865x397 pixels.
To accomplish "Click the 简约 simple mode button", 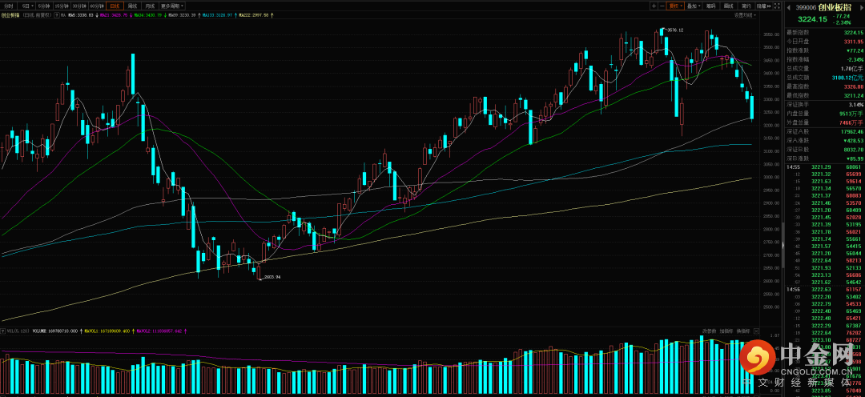I will [746, 6].
